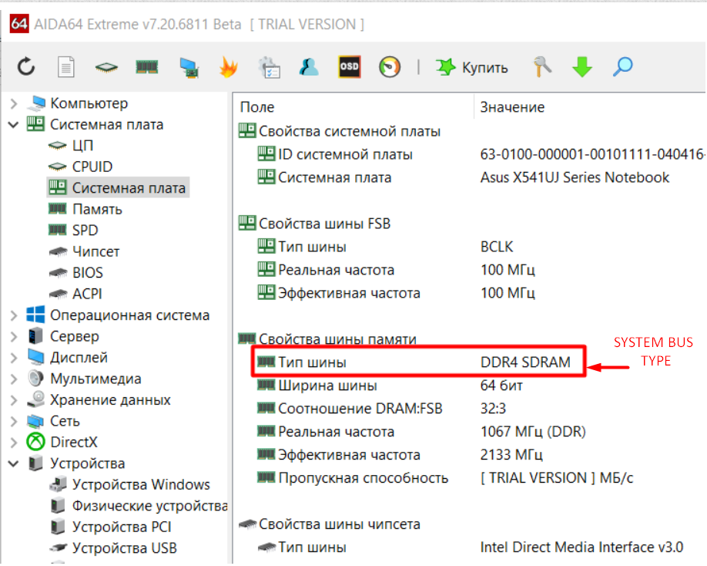The width and height of the screenshot is (707, 566).
Task: Open the gauge benchmark icon
Action: click(x=390, y=67)
